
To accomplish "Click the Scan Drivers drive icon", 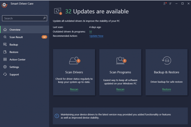I will point(75,61).
